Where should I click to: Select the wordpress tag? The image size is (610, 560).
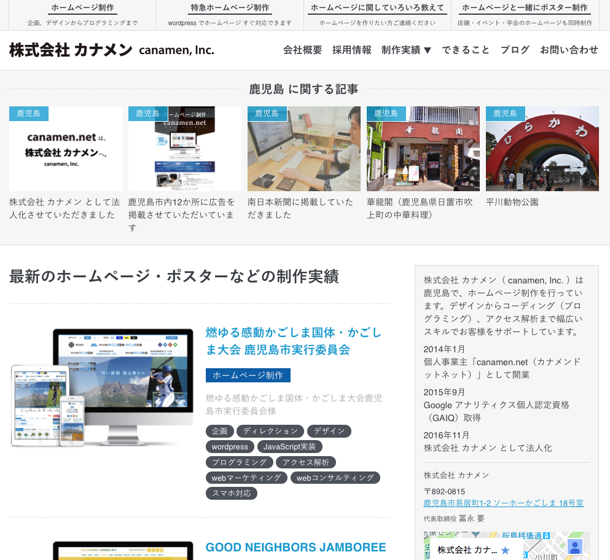point(230,447)
